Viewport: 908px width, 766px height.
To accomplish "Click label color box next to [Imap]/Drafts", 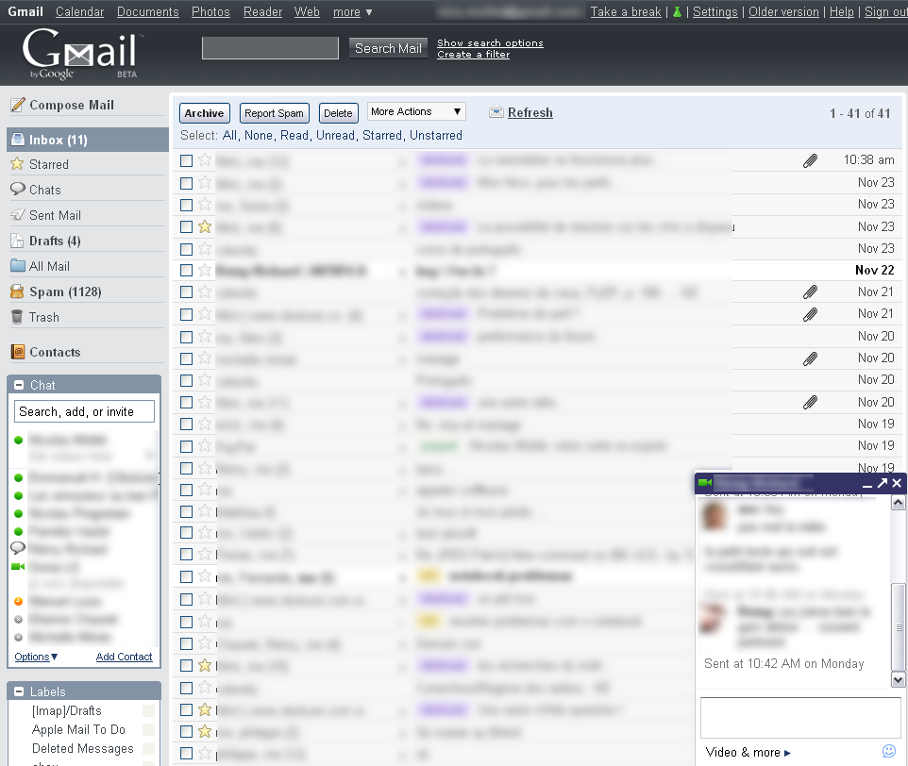I will 149,710.
